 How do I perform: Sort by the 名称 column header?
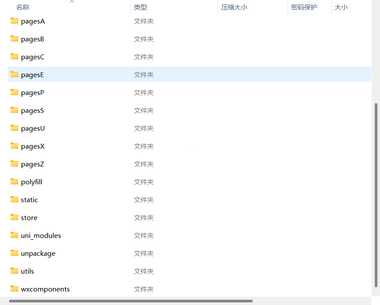(23, 7)
